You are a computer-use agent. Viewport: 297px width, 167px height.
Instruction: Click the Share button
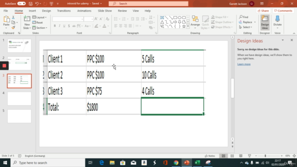[x=263, y=11]
